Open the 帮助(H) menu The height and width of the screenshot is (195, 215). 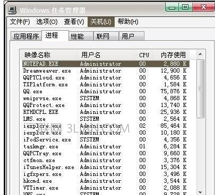[x=128, y=22]
